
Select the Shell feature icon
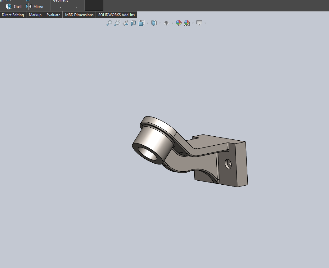click(9, 6)
